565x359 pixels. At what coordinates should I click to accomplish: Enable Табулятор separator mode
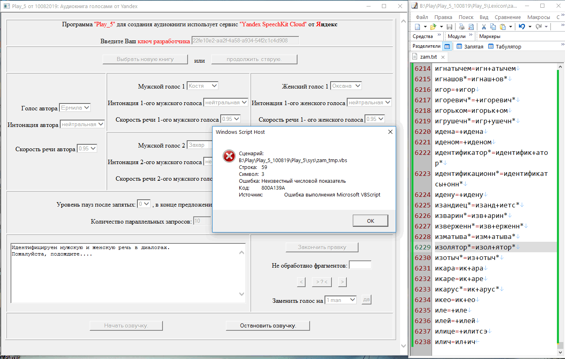coord(504,46)
